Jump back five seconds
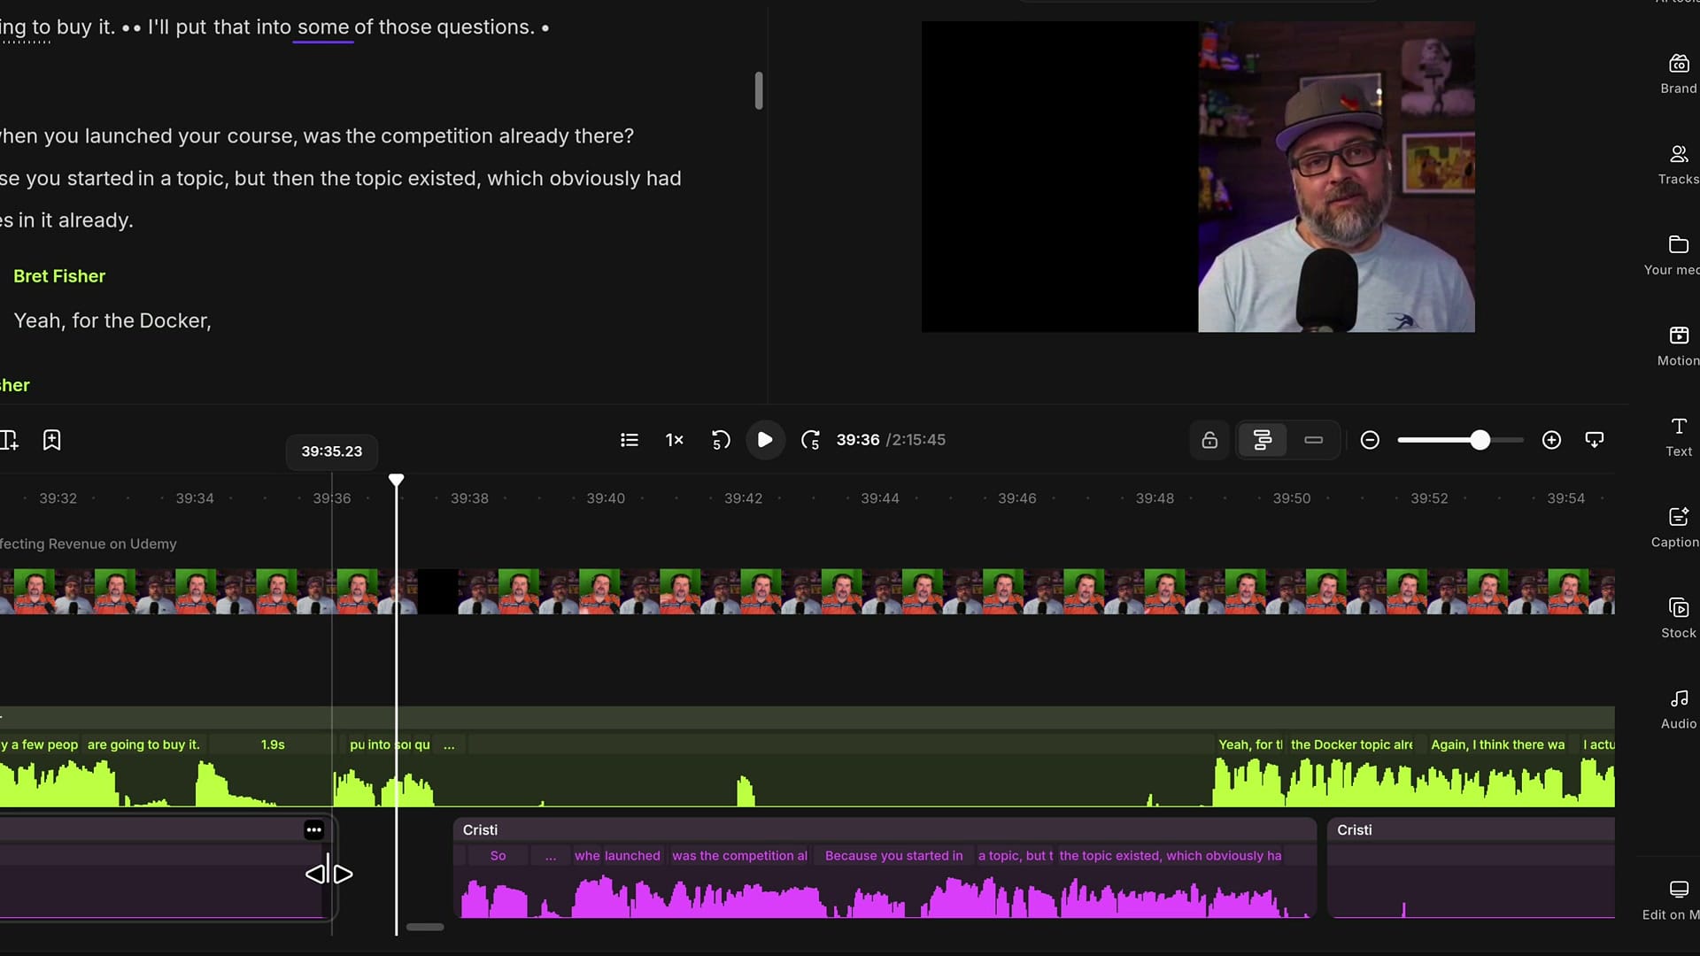This screenshot has height=956, width=1700. tap(721, 440)
